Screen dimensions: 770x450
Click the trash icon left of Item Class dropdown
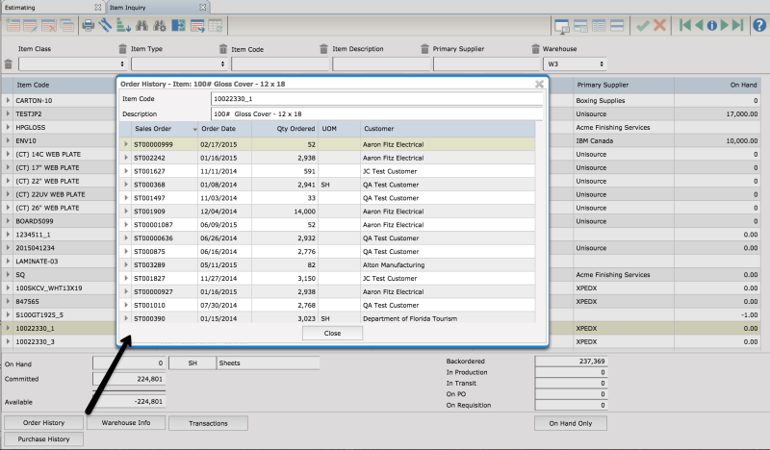pyautogui.click(x=8, y=63)
